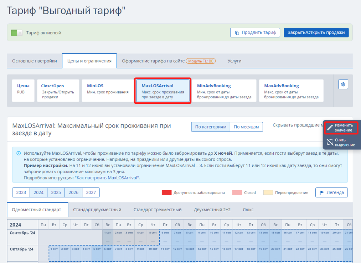Image resolution: width=361 pixels, height=263 pixels.
Task: Select year 2025
Action: 56,192
